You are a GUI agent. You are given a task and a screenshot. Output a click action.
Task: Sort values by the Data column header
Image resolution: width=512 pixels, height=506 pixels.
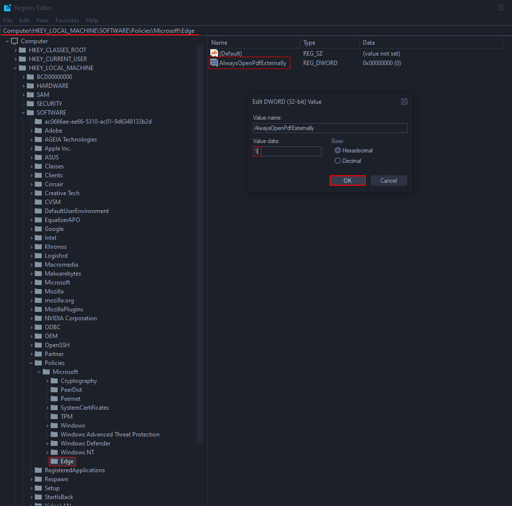(431, 42)
